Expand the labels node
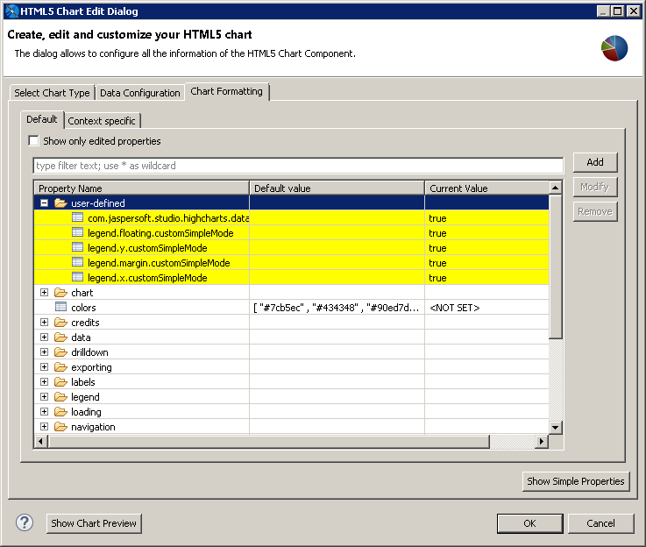The image size is (646, 547). pyautogui.click(x=44, y=382)
